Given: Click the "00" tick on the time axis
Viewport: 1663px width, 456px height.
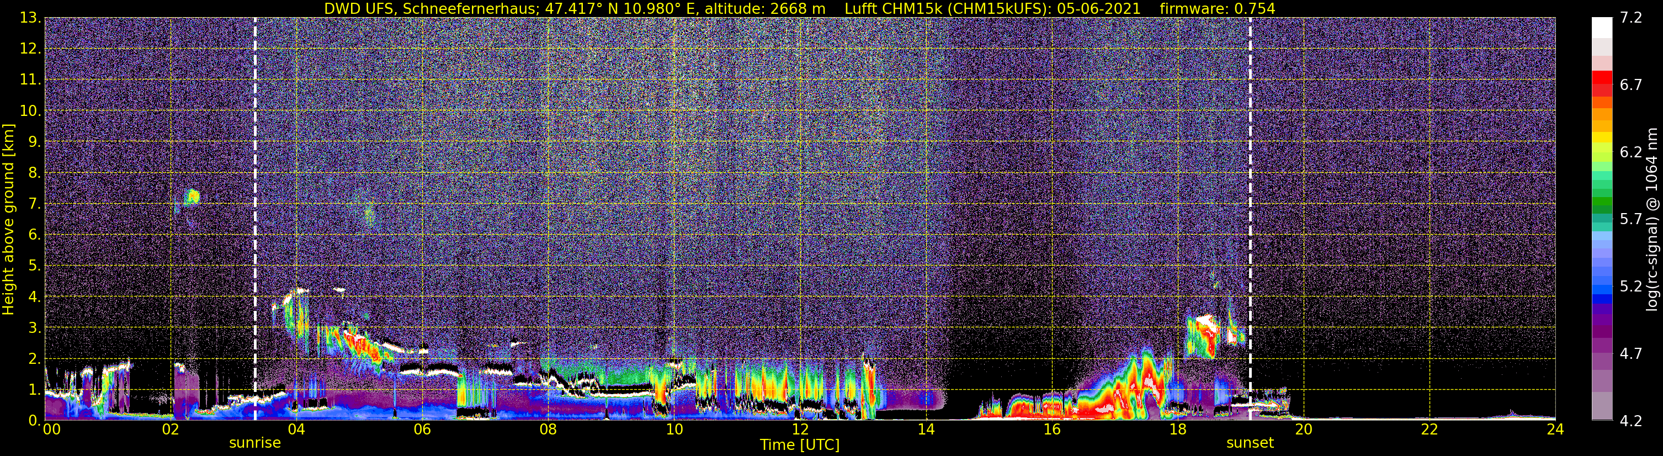Looking at the screenshot, I should (x=52, y=430).
